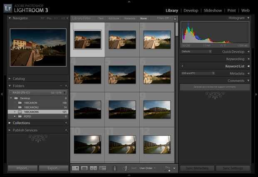Select the first grid thumbnail
This screenshot has width=258, height=177.
click(87, 39)
